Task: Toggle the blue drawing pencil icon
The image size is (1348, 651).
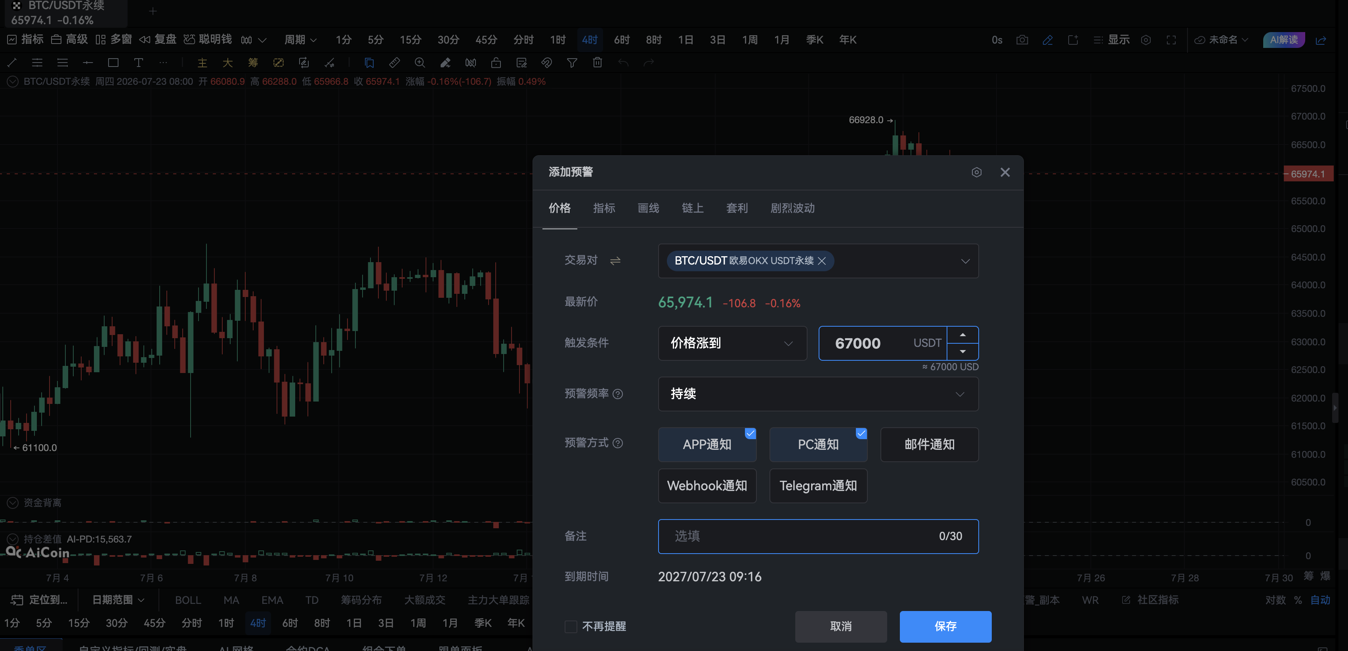Action: coord(1048,40)
